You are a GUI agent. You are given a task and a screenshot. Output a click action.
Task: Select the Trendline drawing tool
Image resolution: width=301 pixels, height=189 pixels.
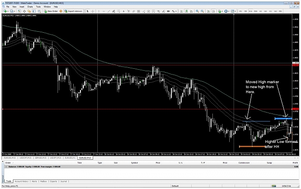coord(109,12)
